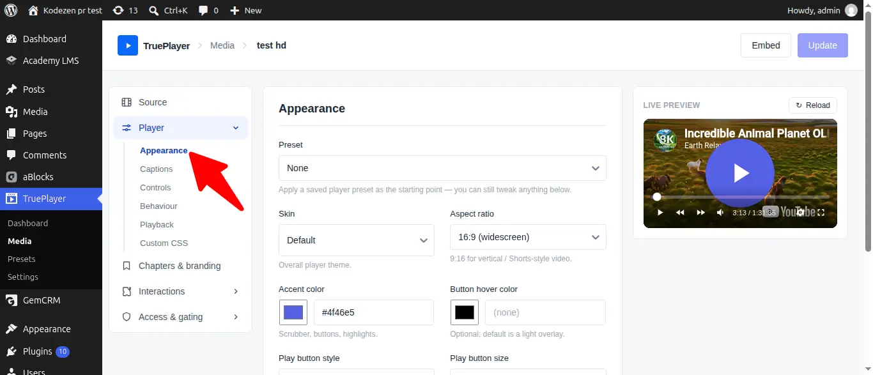The image size is (873, 375).
Task: Open the Source section
Action: tap(180, 102)
